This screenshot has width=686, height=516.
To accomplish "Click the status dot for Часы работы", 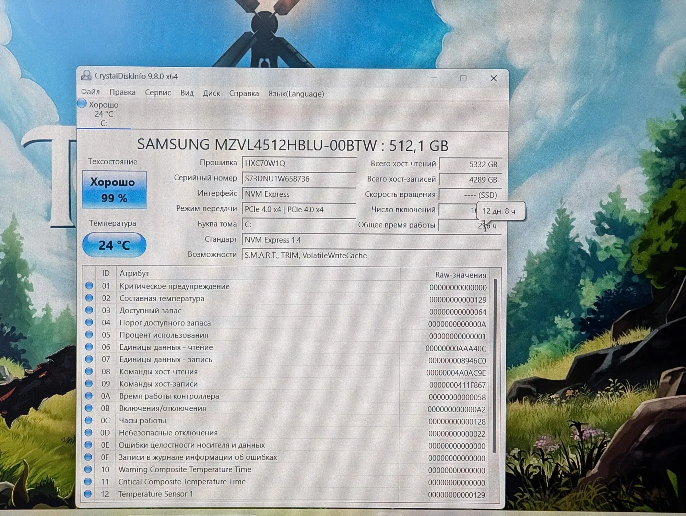I will click(88, 420).
